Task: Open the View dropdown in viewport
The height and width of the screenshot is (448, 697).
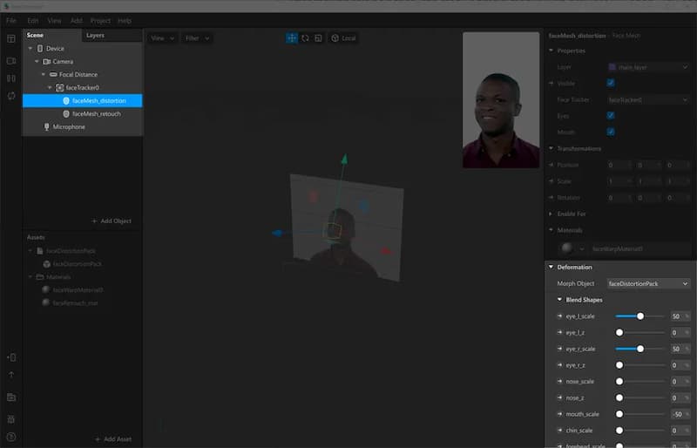Action: pos(162,38)
